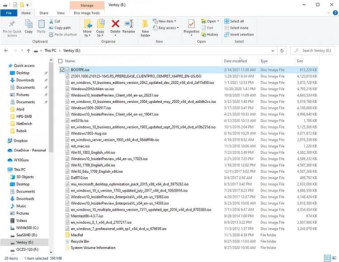This screenshot has height=262, width=339.
Task: Click This PC in the address breadcrumb
Action: point(50,51)
